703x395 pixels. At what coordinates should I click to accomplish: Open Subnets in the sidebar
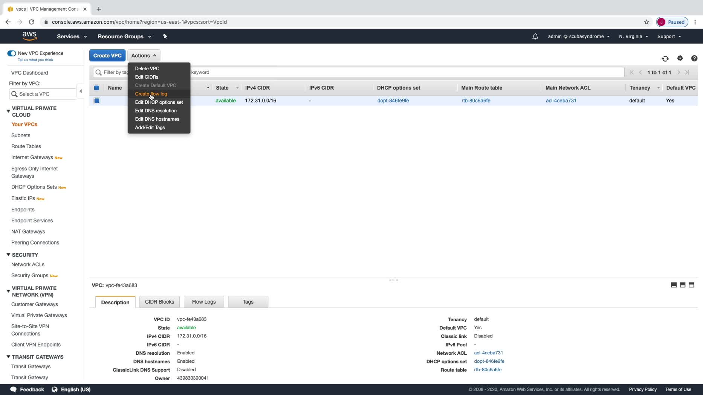click(21, 135)
